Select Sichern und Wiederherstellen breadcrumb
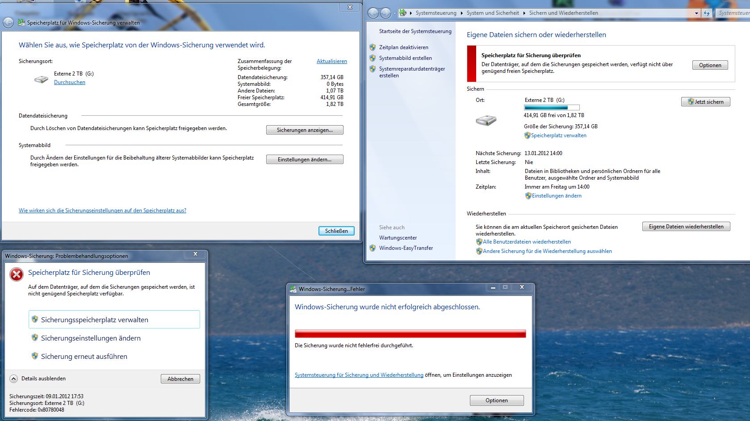The width and height of the screenshot is (750, 421). click(x=563, y=13)
